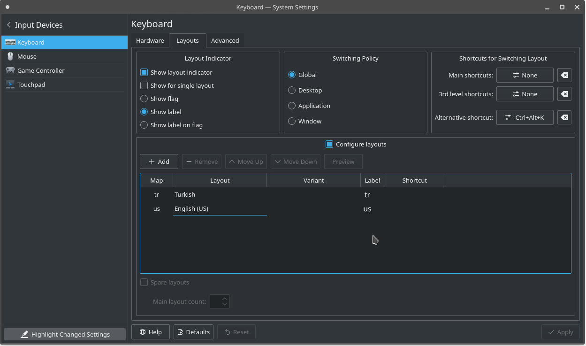Clear the Alternative shortcut using backspace icon
Viewport: 586px width, 346px height.
[x=564, y=117]
